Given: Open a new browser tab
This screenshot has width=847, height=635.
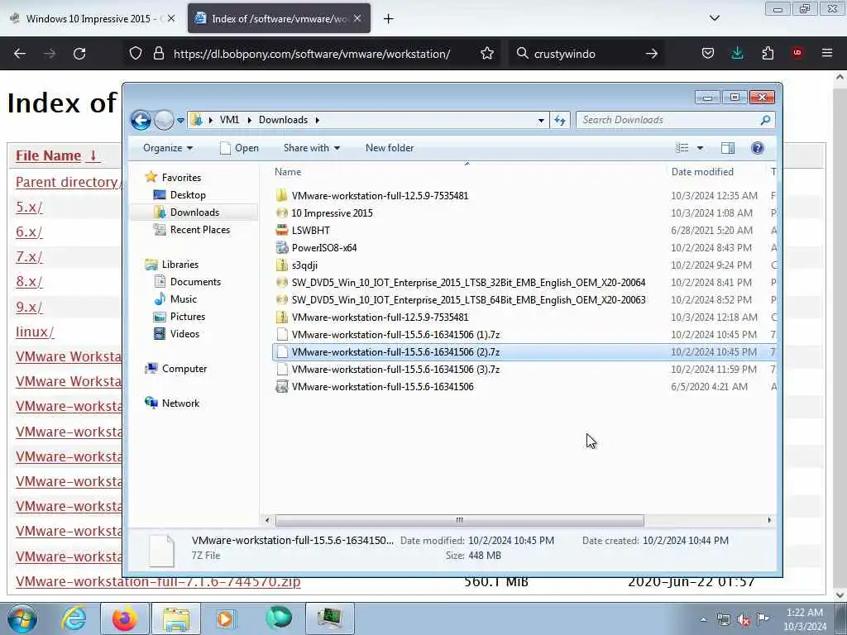Looking at the screenshot, I should pyautogui.click(x=389, y=19).
